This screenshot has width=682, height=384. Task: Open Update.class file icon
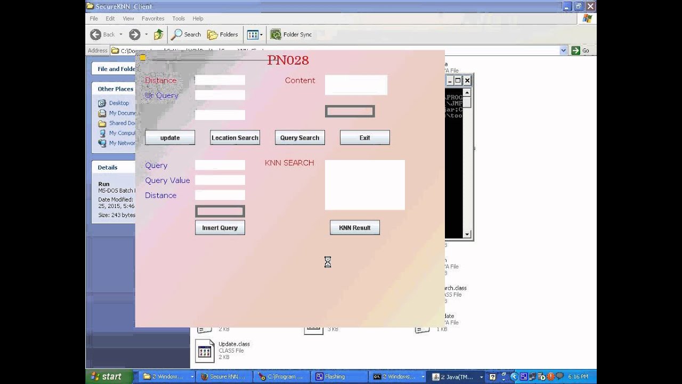pyautogui.click(x=205, y=351)
